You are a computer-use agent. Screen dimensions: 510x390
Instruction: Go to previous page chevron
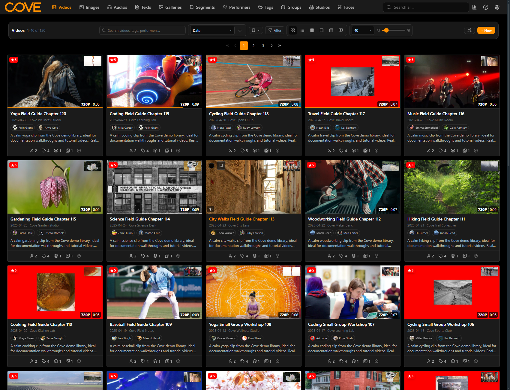235,46
